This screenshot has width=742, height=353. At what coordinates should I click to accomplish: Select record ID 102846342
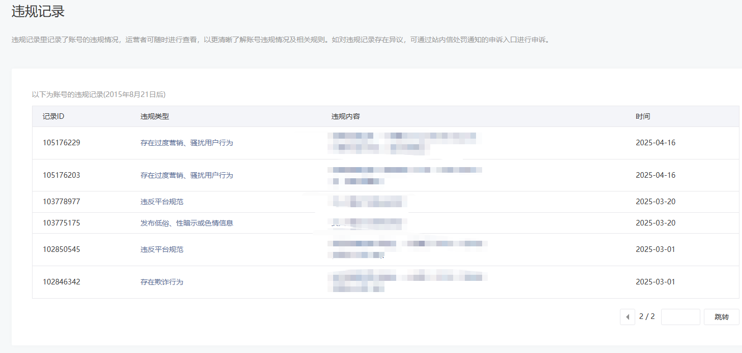61,282
